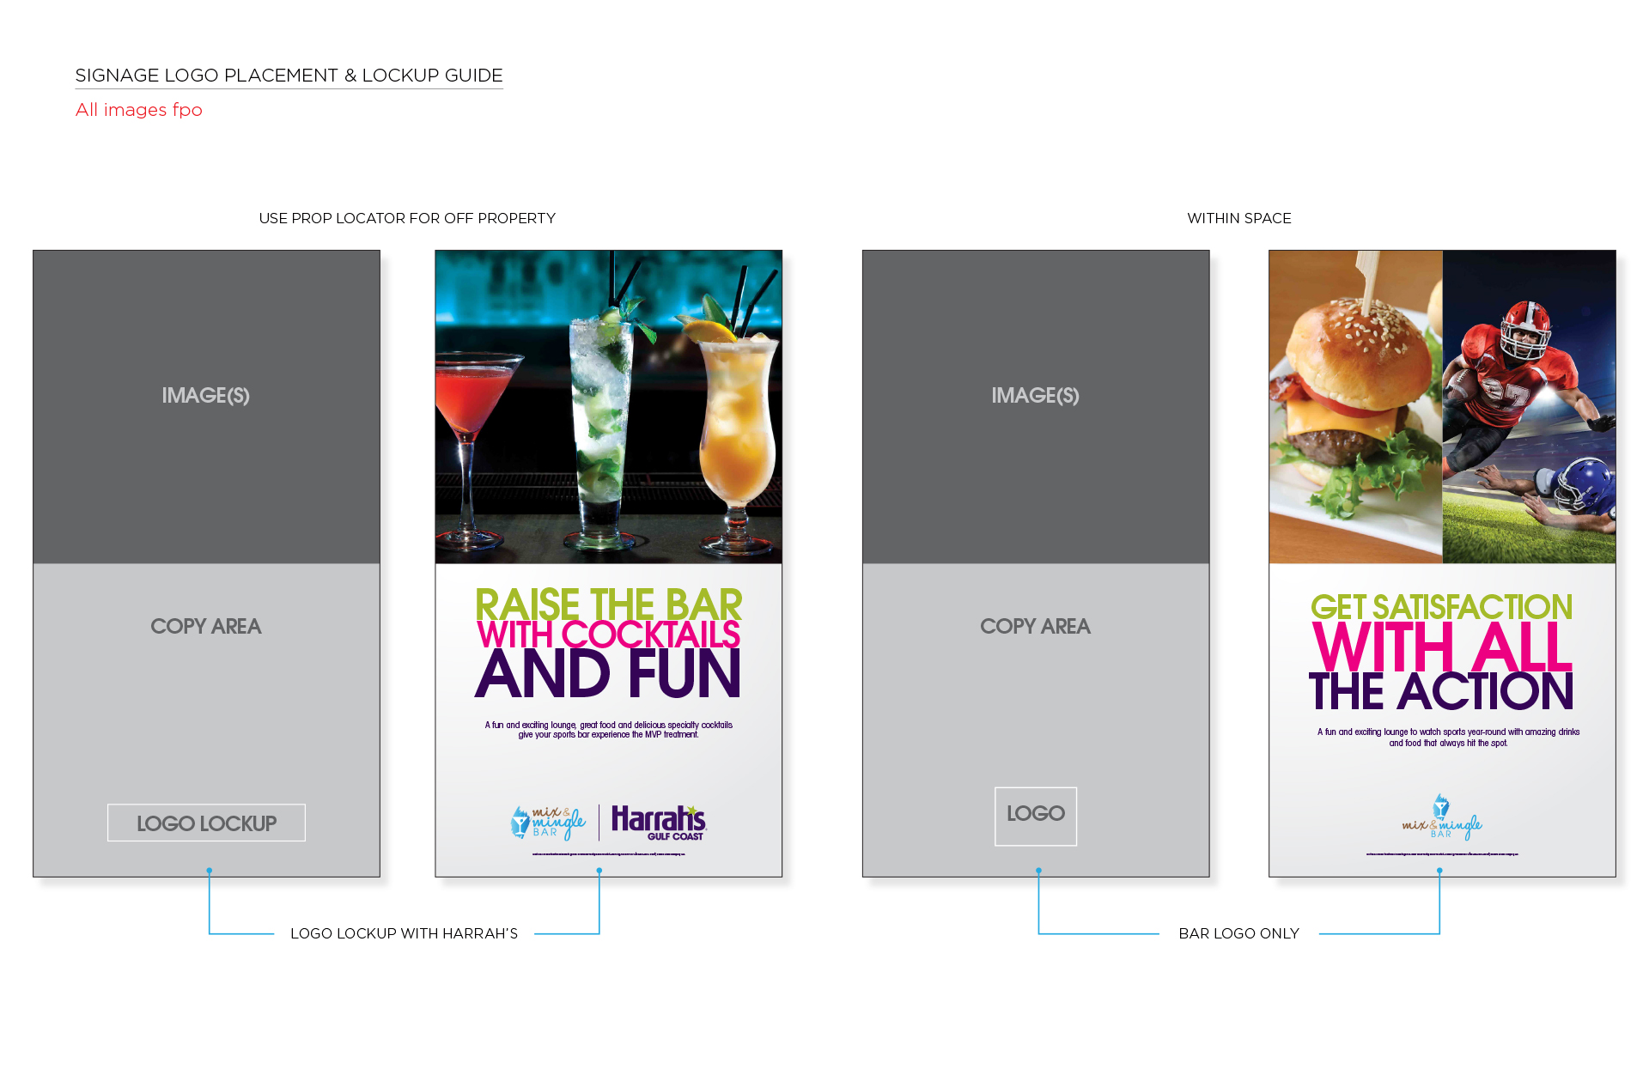Screen dimensions: 1649x1081
Task: Click the 'BAR LOGO ONLY' caption
Action: pyautogui.click(x=1238, y=933)
